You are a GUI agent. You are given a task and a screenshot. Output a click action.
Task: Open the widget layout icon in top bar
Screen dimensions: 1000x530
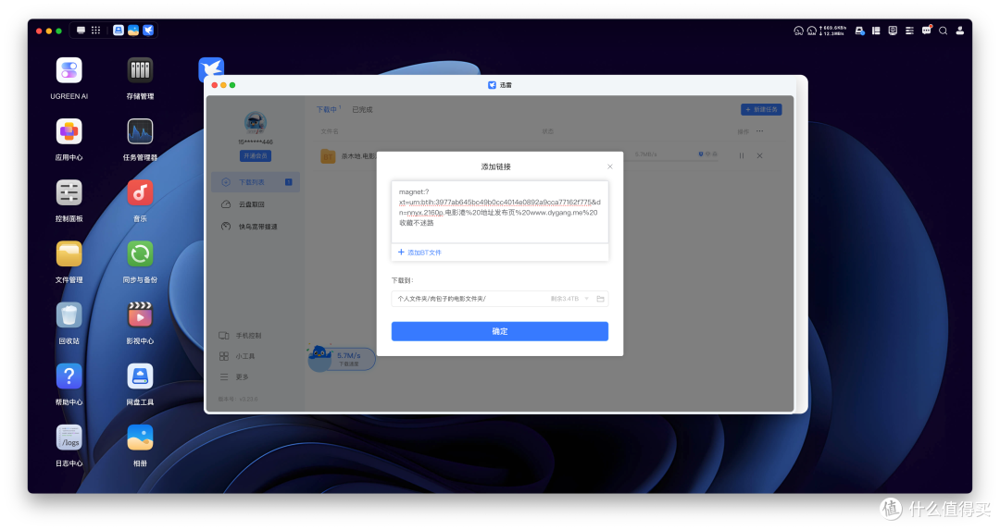click(876, 31)
